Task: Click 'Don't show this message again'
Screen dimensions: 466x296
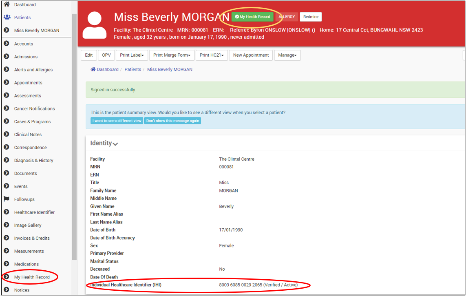Action: tap(173, 121)
